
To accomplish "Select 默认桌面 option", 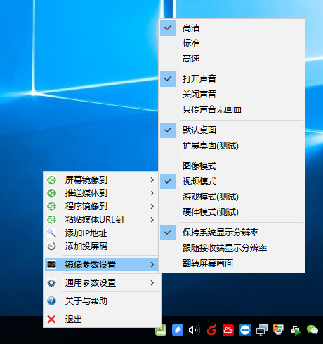I will pyautogui.click(x=232, y=130).
